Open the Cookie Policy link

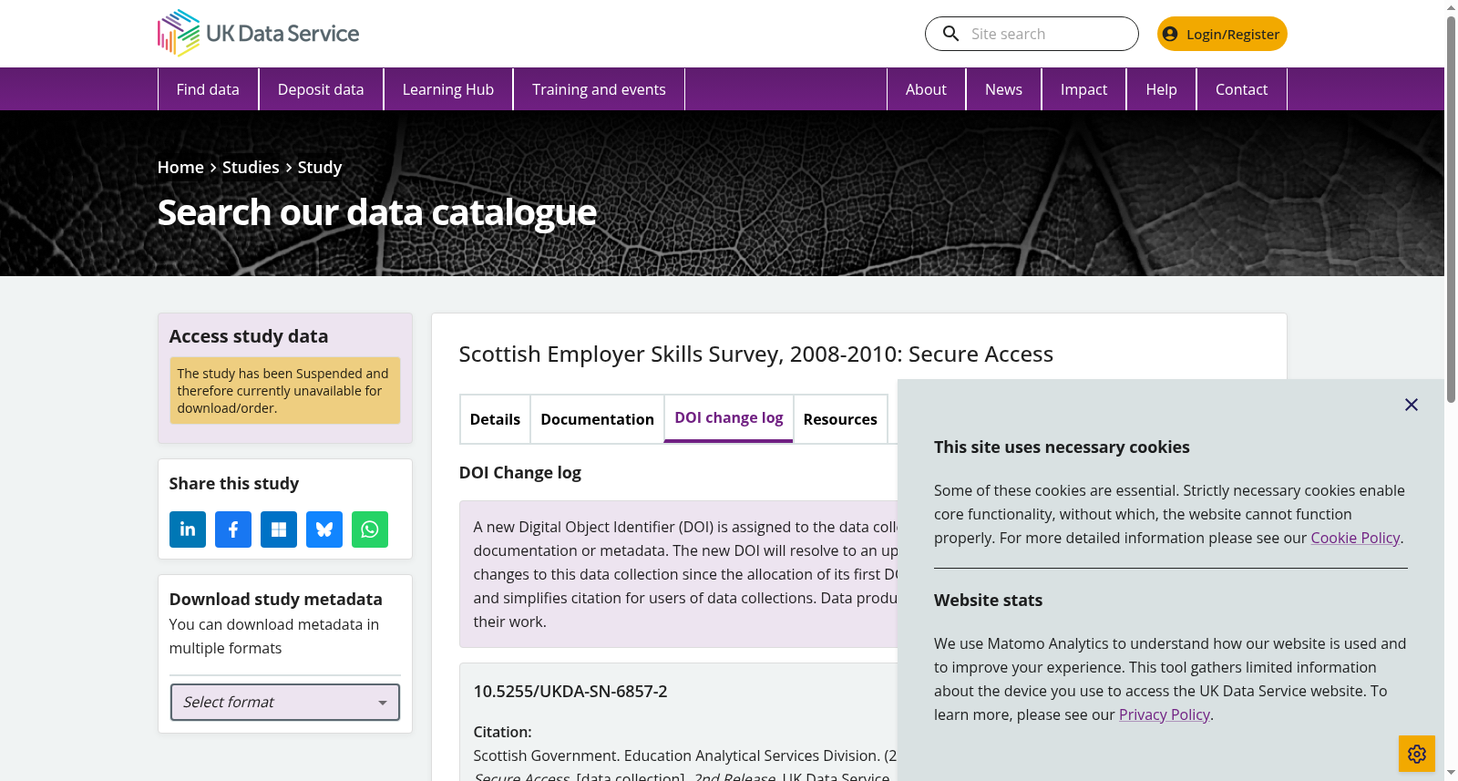coord(1355,538)
